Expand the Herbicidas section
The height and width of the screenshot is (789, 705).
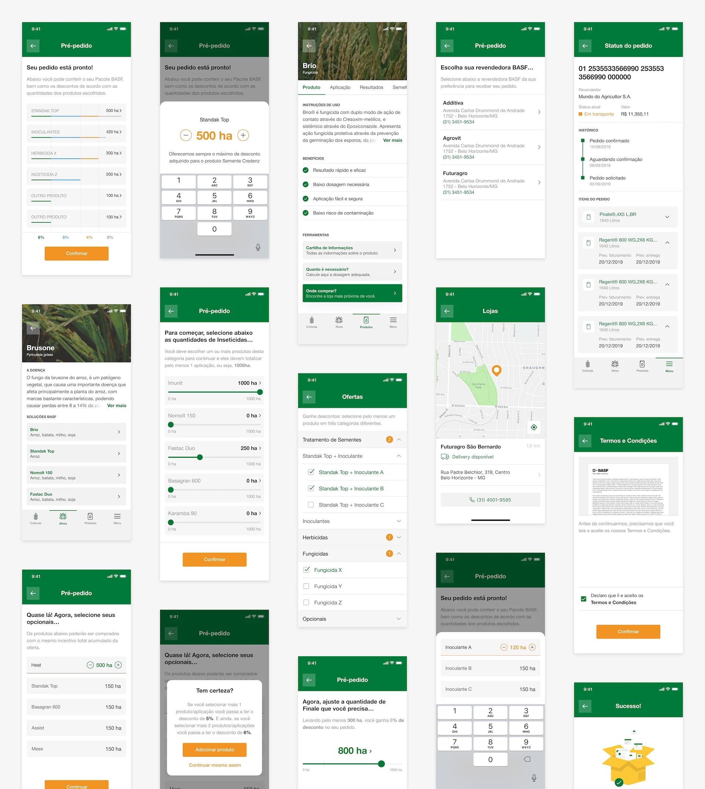399,537
